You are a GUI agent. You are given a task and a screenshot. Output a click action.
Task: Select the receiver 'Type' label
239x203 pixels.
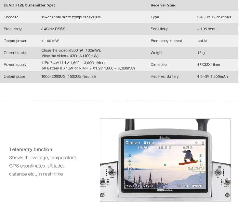155,17
